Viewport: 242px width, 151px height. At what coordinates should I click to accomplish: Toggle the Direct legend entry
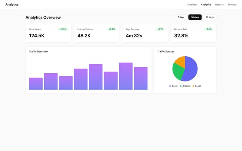tap(173, 86)
